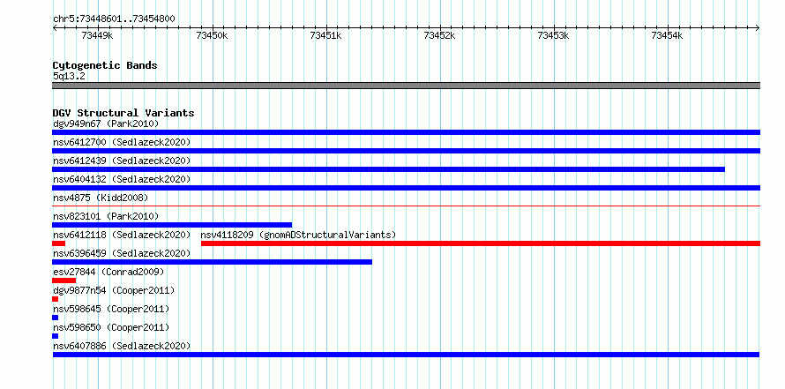Viewport: 785px width, 389px height.
Task: Select the nsv6404132 blue bar
Action: (x=406, y=188)
